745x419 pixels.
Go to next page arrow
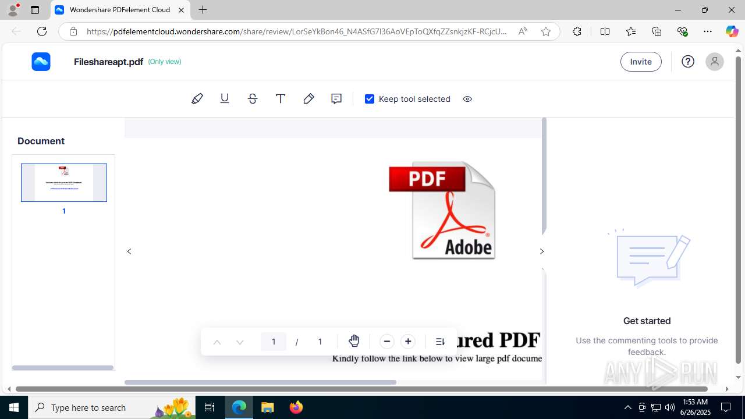point(240,342)
